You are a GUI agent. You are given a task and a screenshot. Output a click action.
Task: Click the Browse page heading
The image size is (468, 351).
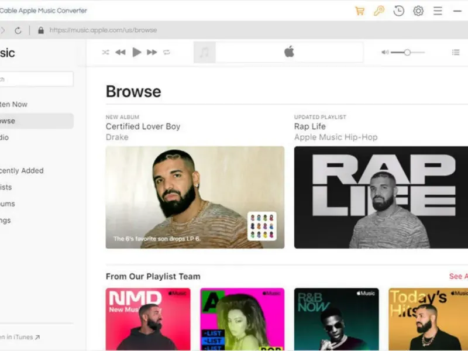pos(133,91)
